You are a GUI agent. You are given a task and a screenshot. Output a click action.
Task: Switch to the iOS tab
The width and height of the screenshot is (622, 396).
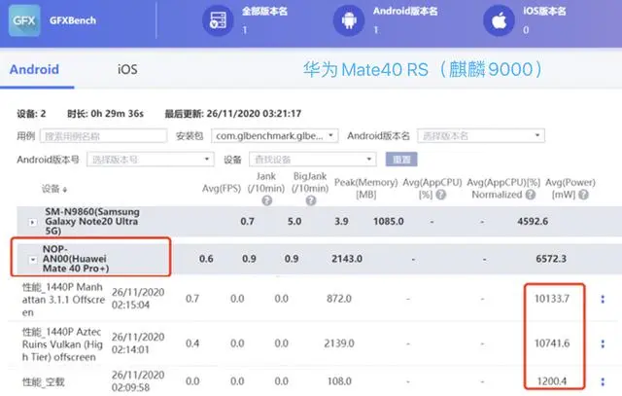coord(127,69)
